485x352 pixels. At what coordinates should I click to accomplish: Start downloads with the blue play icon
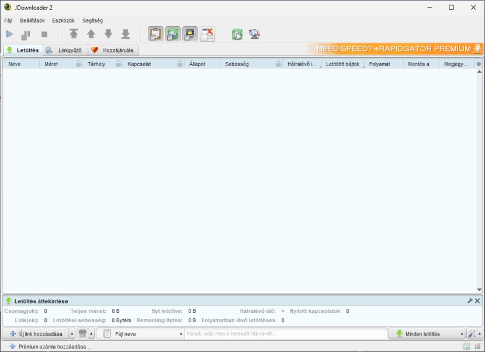coord(9,34)
